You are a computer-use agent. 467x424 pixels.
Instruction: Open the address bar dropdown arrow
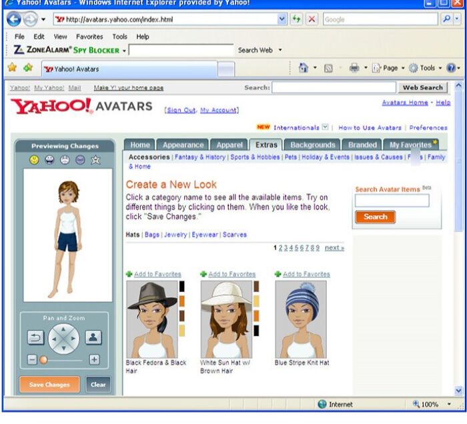[282, 19]
